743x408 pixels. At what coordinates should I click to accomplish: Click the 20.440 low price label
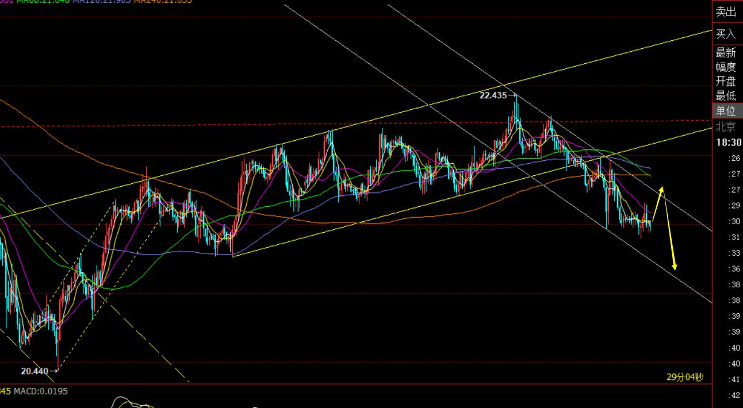(35, 371)
